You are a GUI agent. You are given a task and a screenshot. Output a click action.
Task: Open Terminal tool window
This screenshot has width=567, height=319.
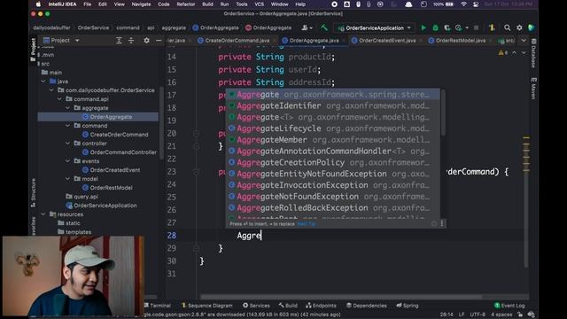pyautogui.click(x=158, y=306)
